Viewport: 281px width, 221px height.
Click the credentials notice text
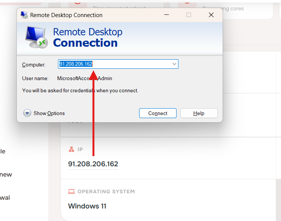[x=80, y=90]
